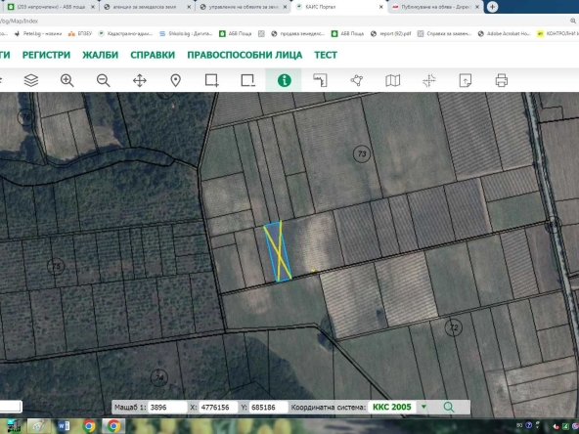Open the ПРАВОСПОСОБНИ ЛИЦА menu
Viewport: 579px width, 434px height.
245,55
